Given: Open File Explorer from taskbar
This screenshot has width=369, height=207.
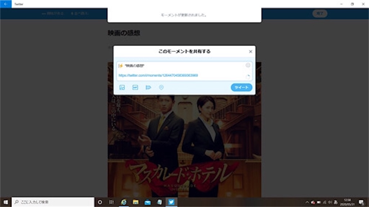Looking at the screenshot, I should tap(135, 202).
